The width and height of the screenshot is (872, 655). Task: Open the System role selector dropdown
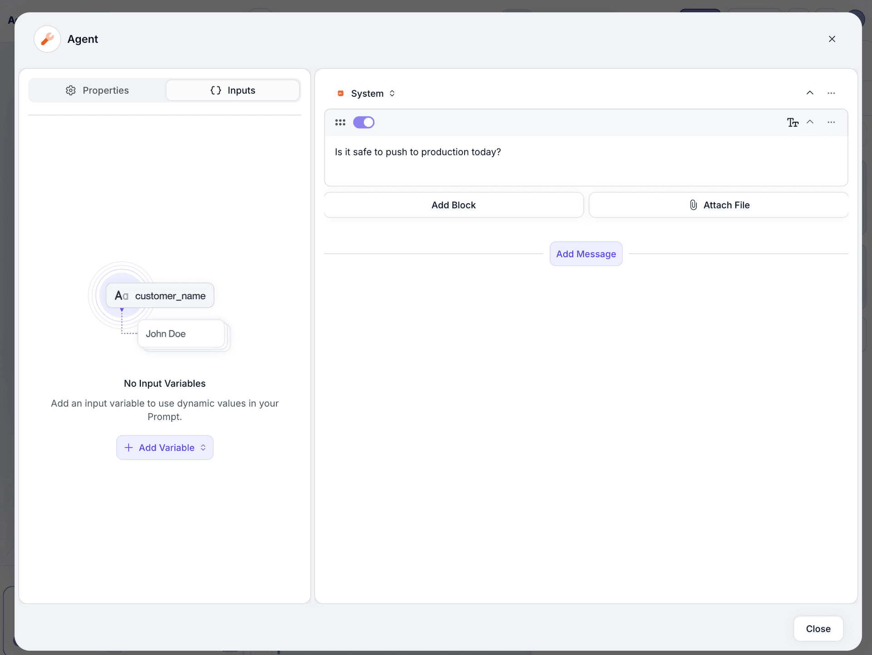[392, 93]
